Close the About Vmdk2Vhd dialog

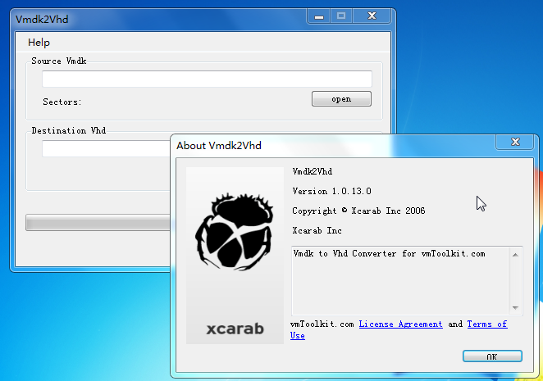click(515, 142)
